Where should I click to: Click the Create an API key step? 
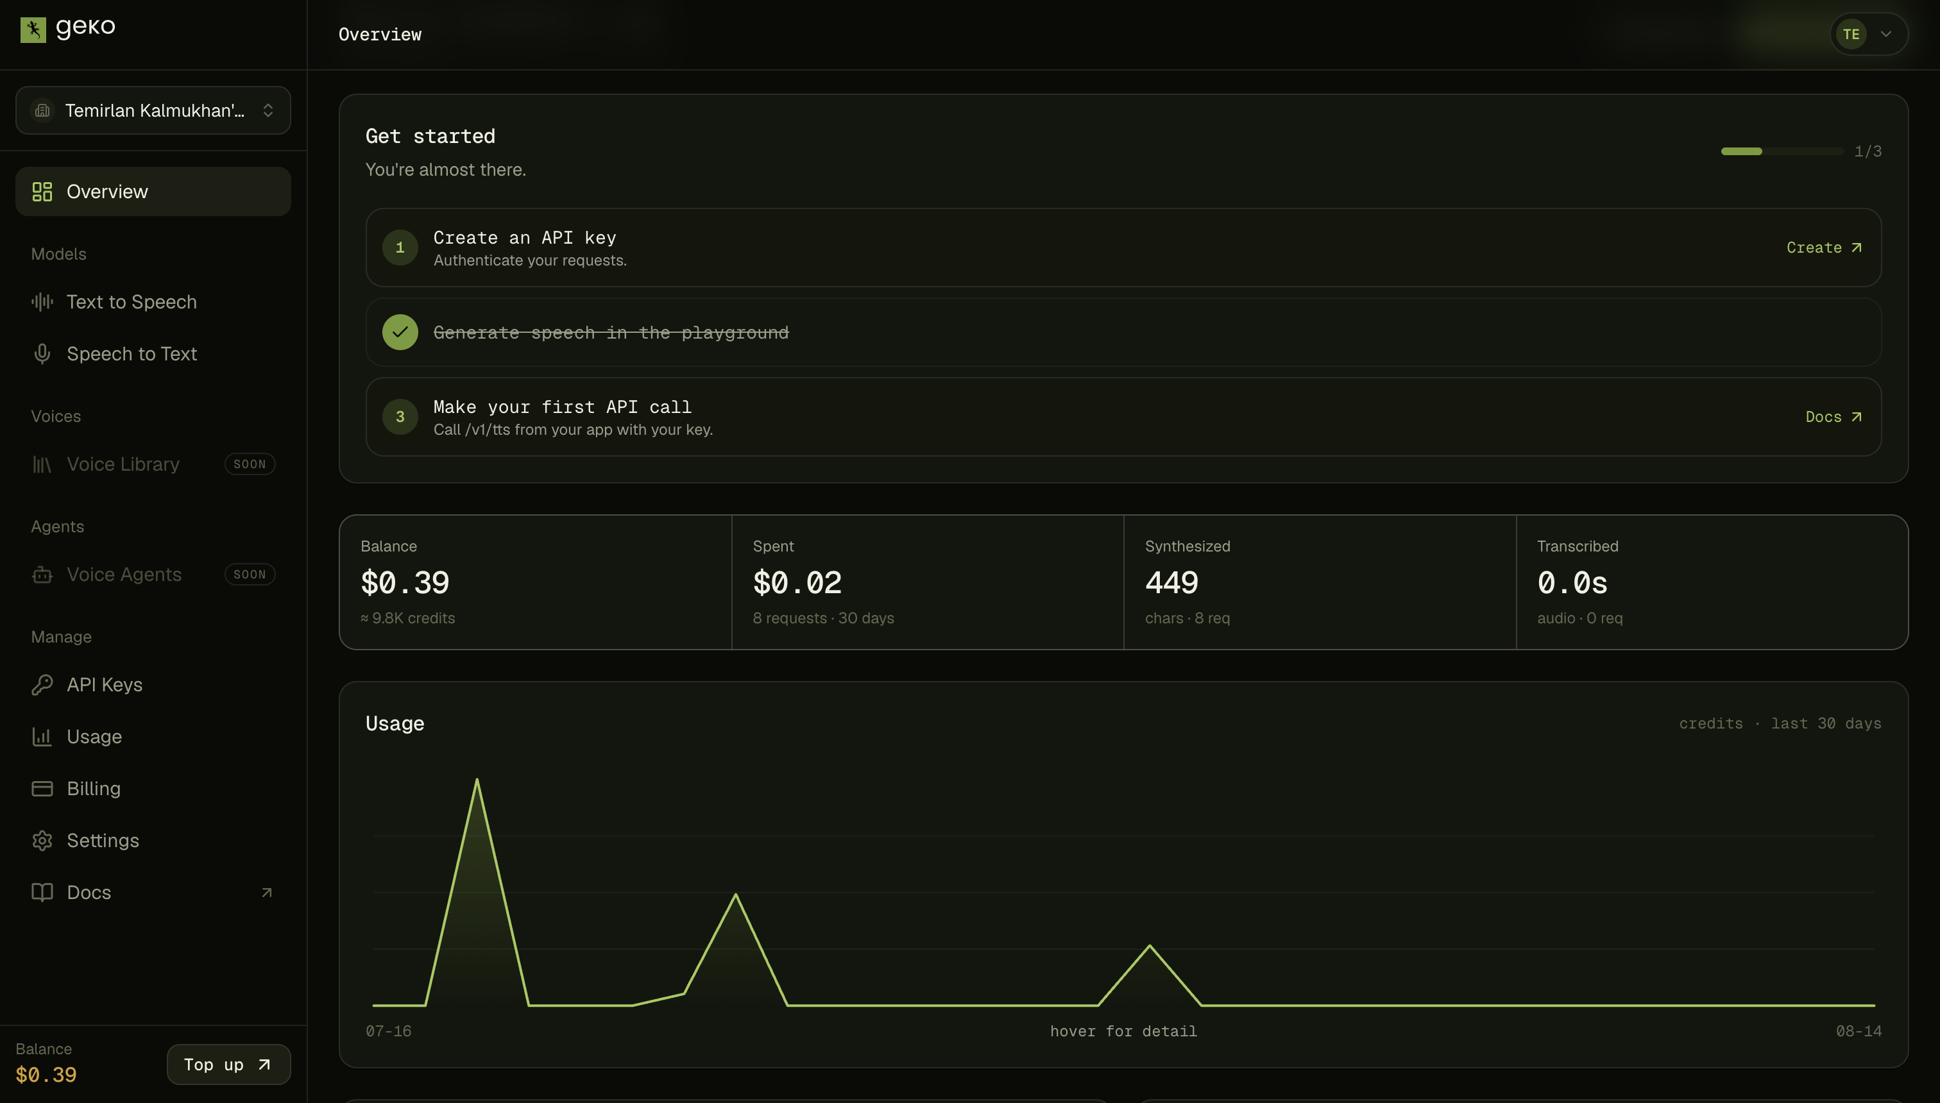(1123, 248)
